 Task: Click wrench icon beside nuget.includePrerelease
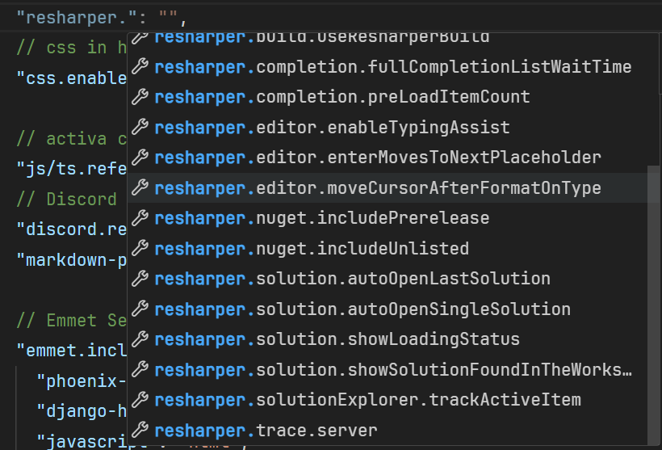[140, 217]
